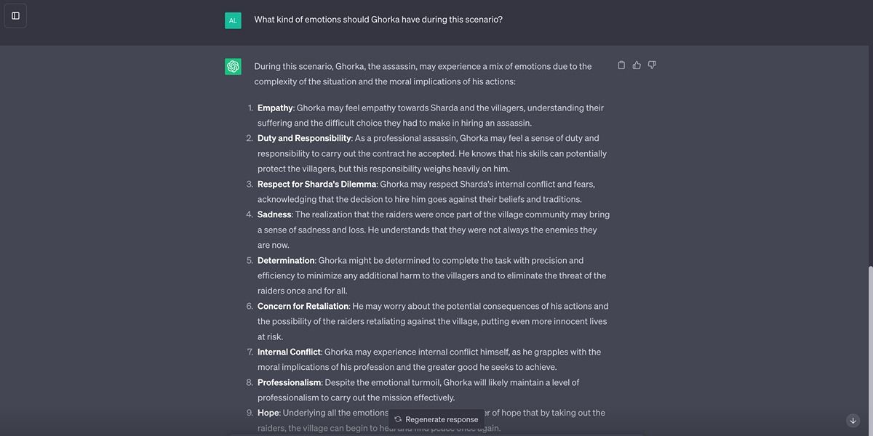Click the bold "Sadness" list heading

(274, 215)
